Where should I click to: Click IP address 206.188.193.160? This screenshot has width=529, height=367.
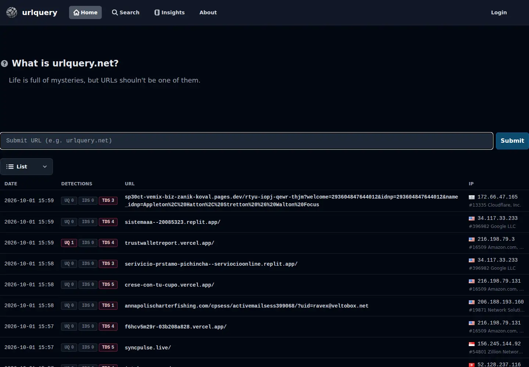(x=500, y=302)
